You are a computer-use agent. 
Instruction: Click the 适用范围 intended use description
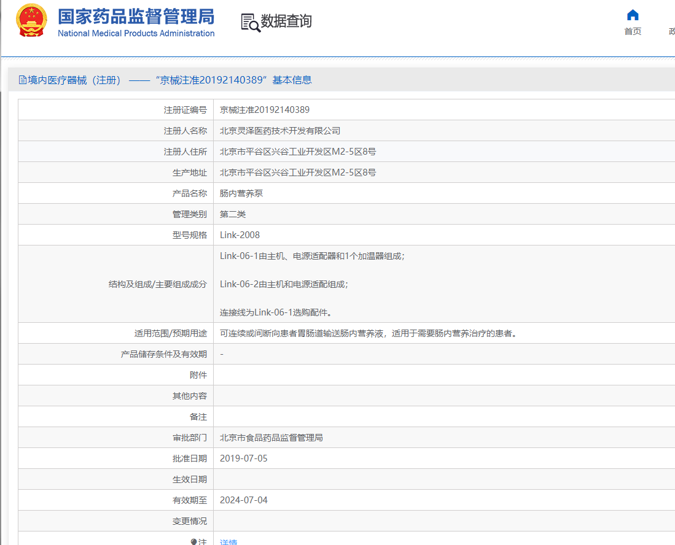370,333
